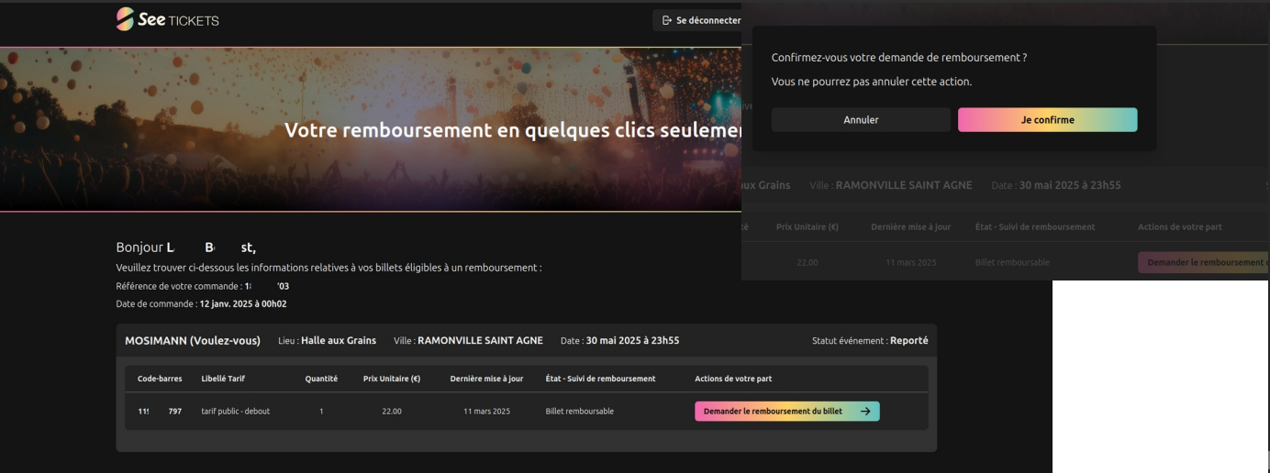
Task: Click the festival hero banner image
Action: coord(367,129)
